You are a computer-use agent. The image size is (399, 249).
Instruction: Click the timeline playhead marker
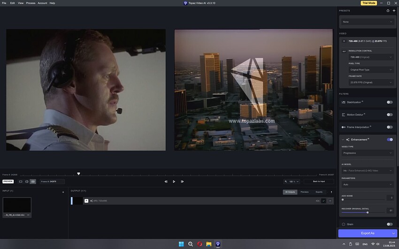[x=79, y=174]
